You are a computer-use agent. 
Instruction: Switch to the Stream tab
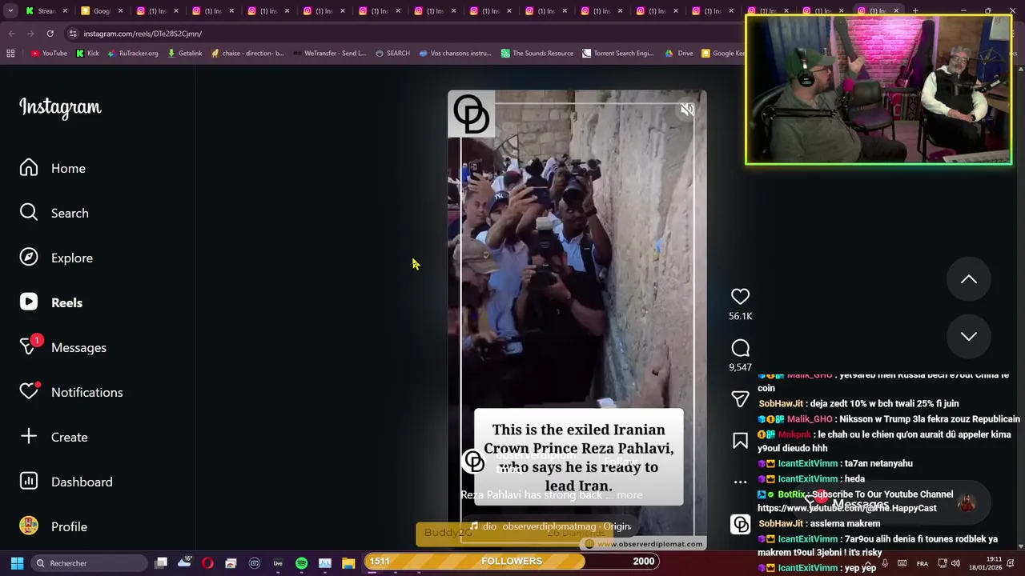click(x=46, y=10)
